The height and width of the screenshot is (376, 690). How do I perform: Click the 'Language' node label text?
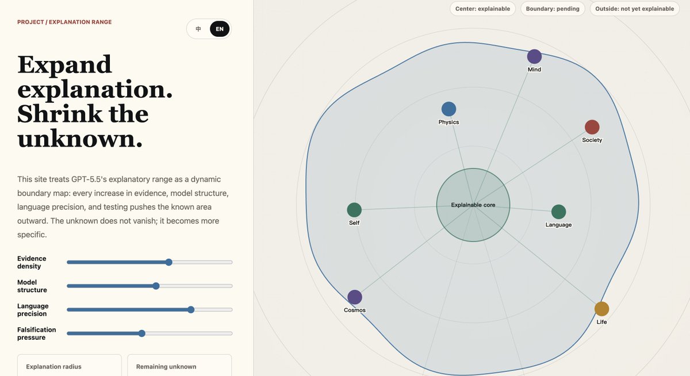click(558, 225)
